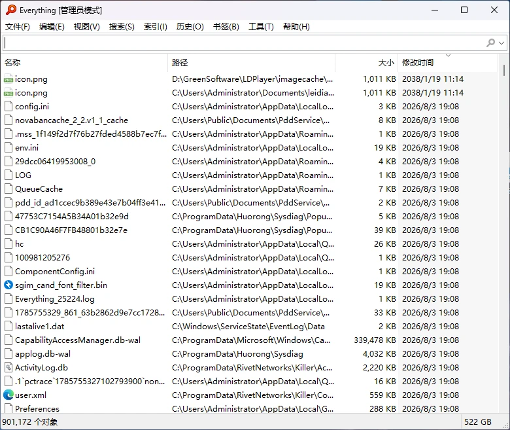Click blue icon of sgim_cand_font_filter.bin

tap(8, 285)
